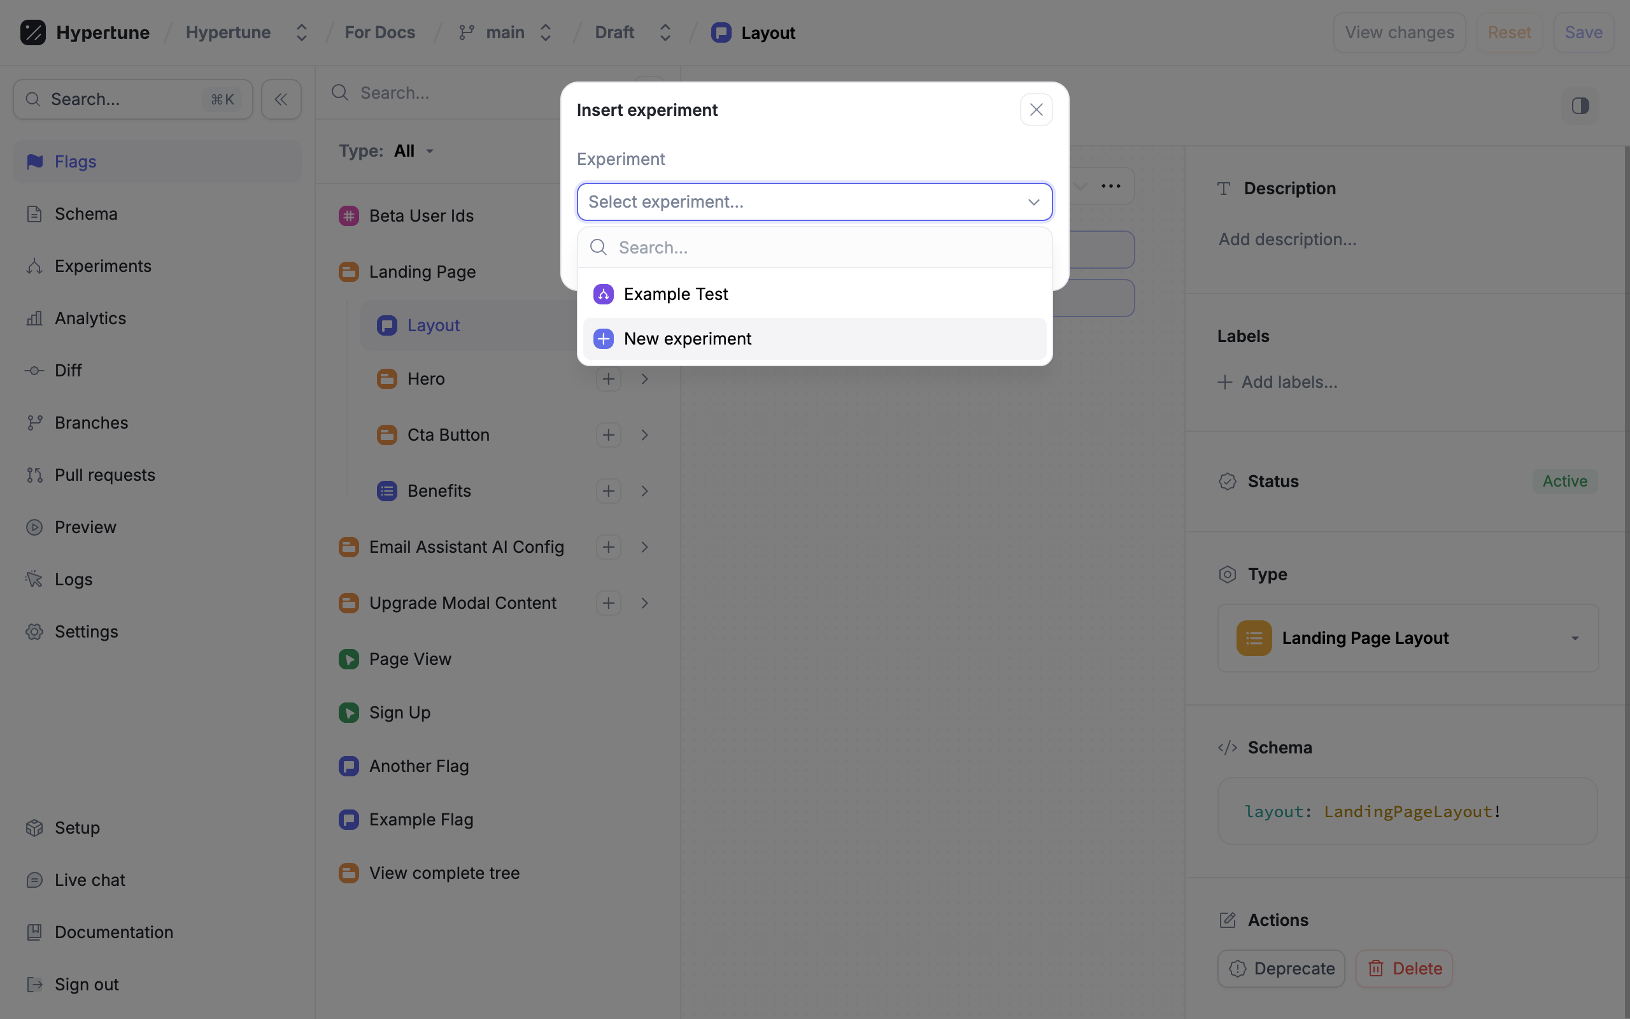Click the Example Test experiment icon

point(604,294)
